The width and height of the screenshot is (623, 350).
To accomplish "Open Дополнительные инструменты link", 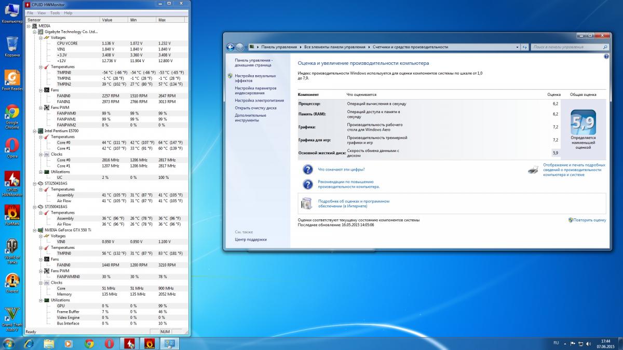I will click(x=250, y=118).
